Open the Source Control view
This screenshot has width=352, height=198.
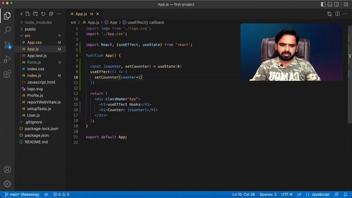[7, 45]
